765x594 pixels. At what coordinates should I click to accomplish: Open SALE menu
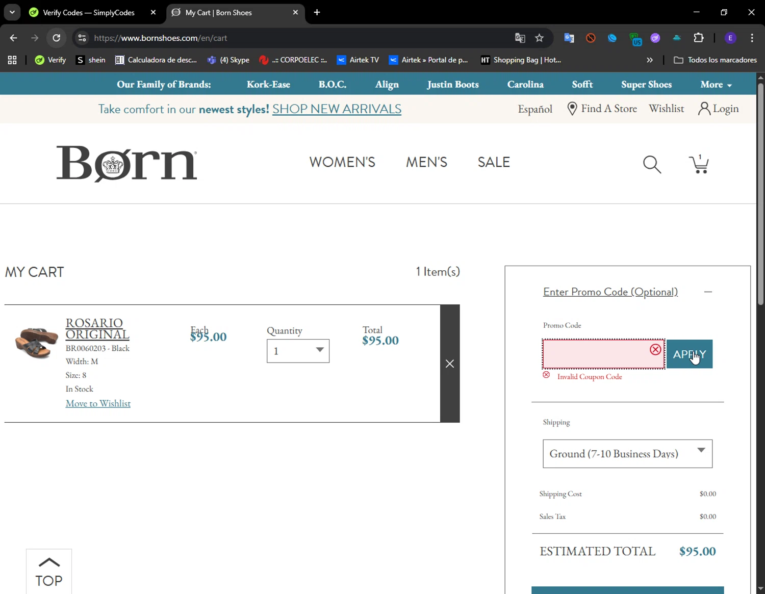494,162
